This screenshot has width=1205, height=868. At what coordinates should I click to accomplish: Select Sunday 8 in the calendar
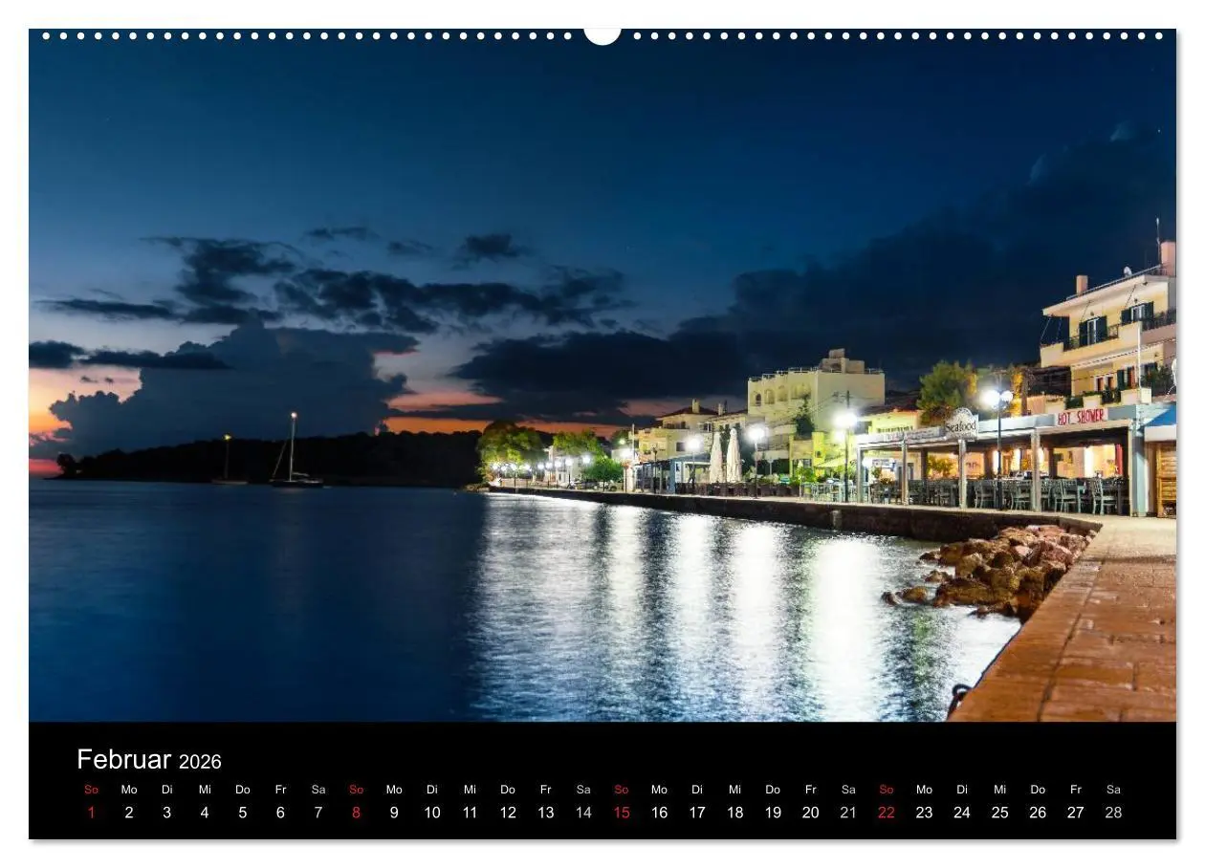click(x=357, y=813)
